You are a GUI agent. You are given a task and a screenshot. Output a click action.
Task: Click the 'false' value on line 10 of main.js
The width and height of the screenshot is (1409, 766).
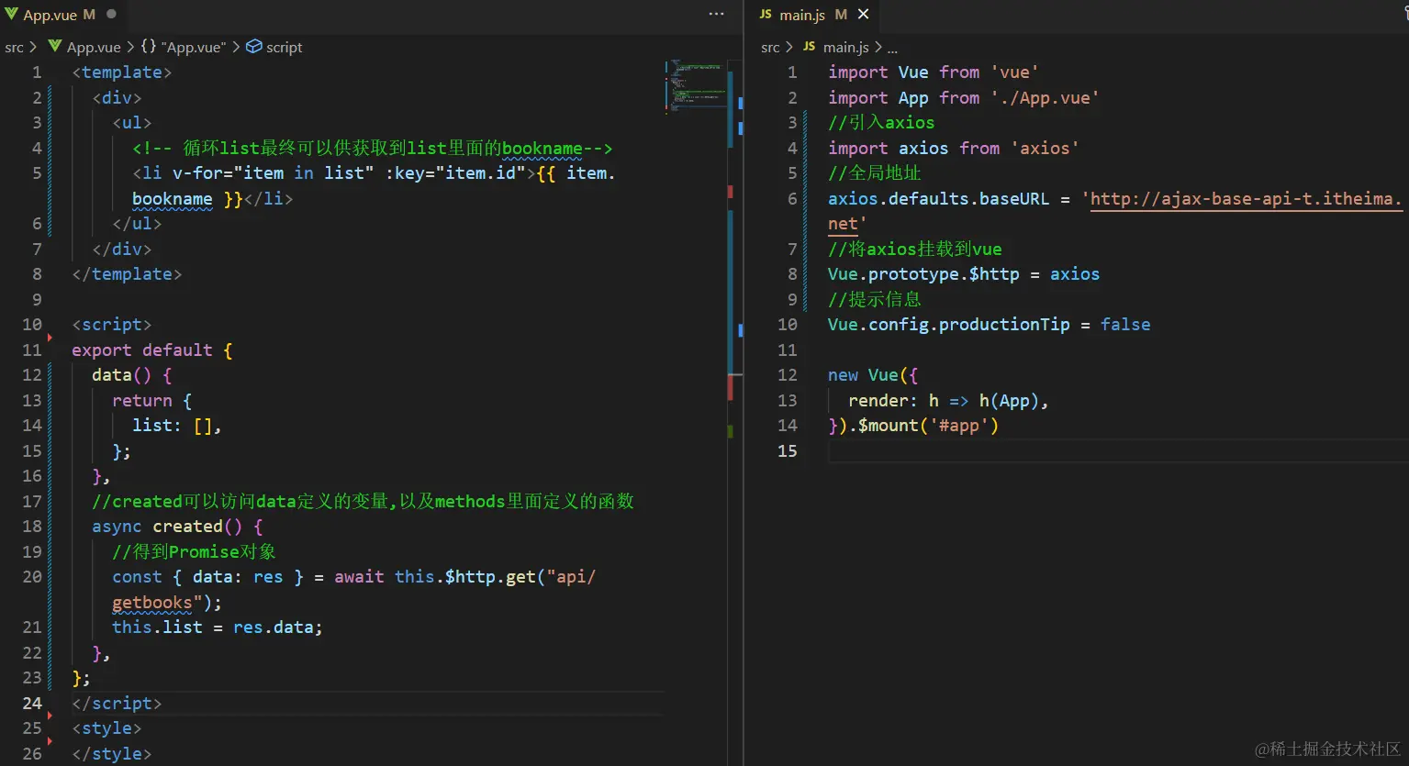pyautogui.click(x=1125, y=325)
